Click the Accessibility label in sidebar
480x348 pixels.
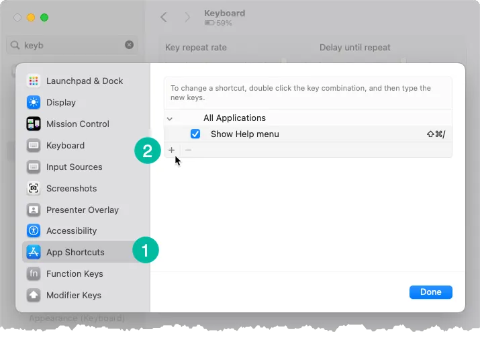[71, 230]
